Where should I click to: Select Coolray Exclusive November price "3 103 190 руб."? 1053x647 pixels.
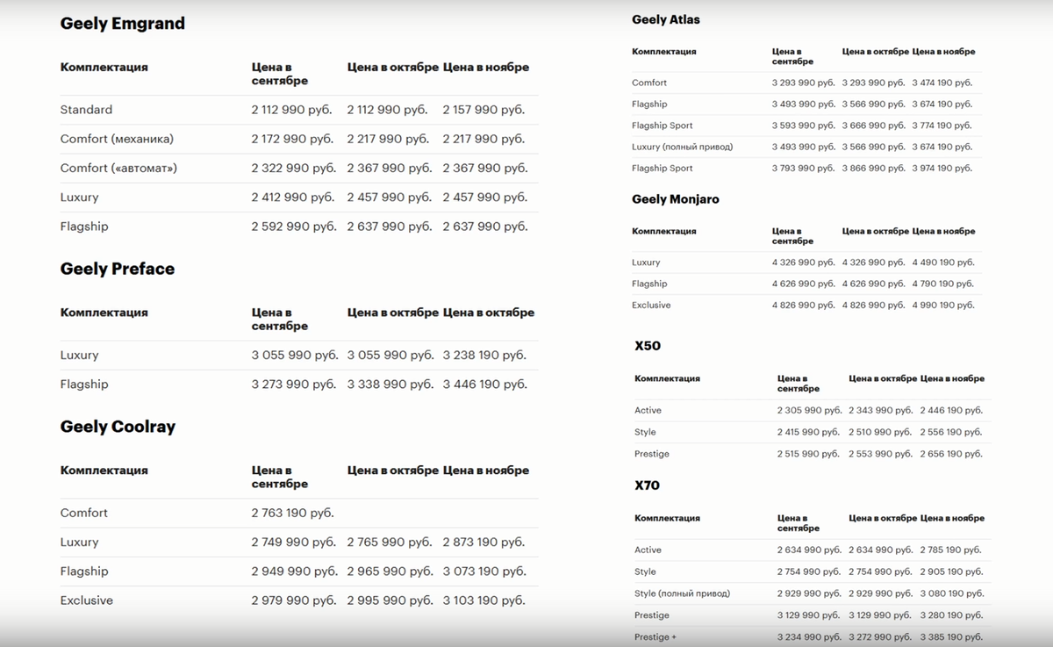(x=484, y=600)
